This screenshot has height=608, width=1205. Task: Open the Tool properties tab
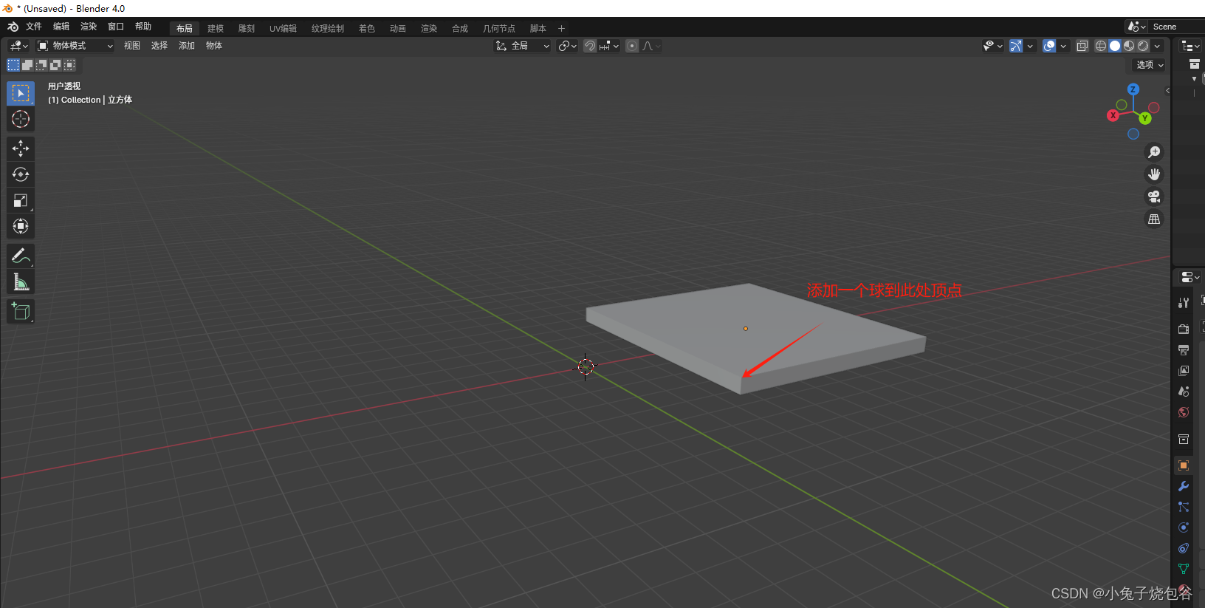[1184, 303]
